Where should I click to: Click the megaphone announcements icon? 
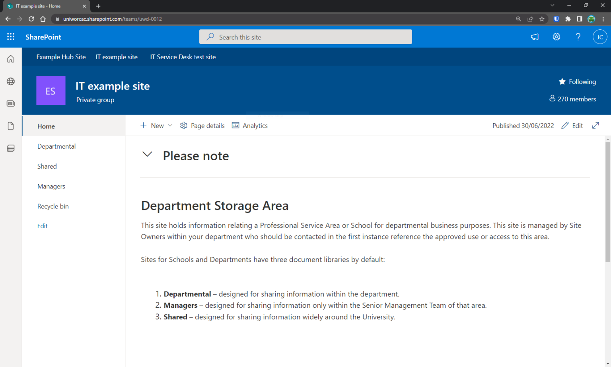pos(534,37)
